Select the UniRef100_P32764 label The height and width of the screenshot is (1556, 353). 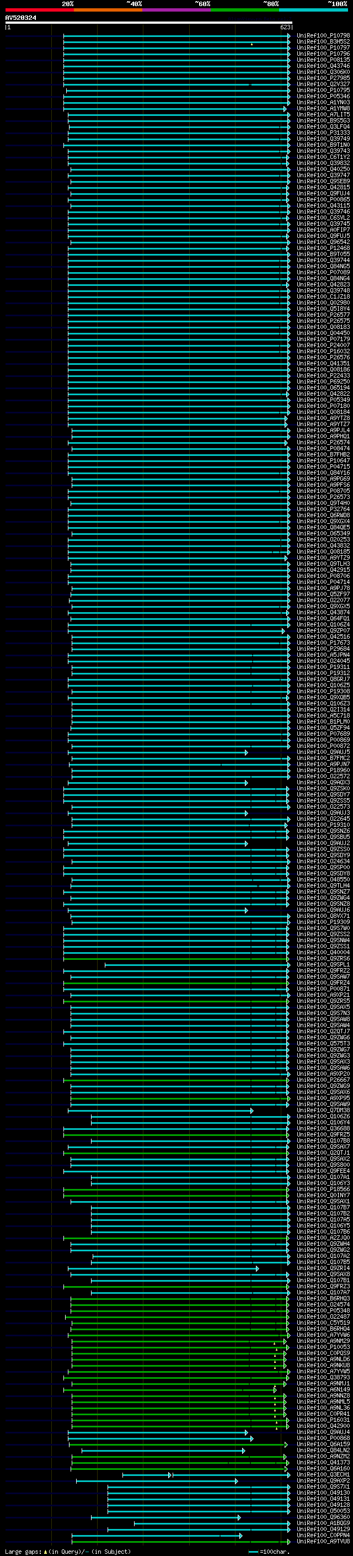pyautogui.click(x=323, y=509)
